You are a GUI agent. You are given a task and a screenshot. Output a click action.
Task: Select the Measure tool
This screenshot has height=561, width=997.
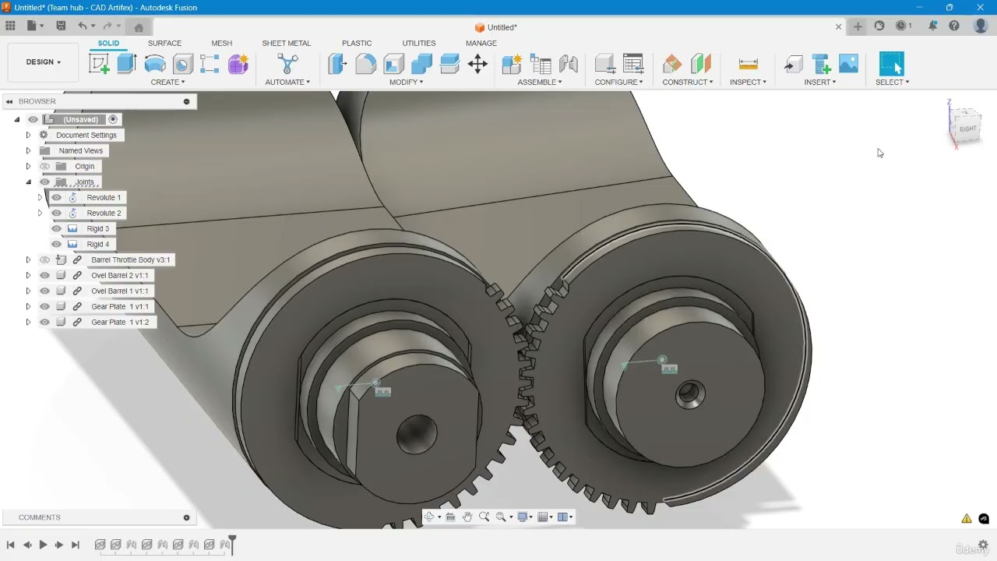[748, 64]
